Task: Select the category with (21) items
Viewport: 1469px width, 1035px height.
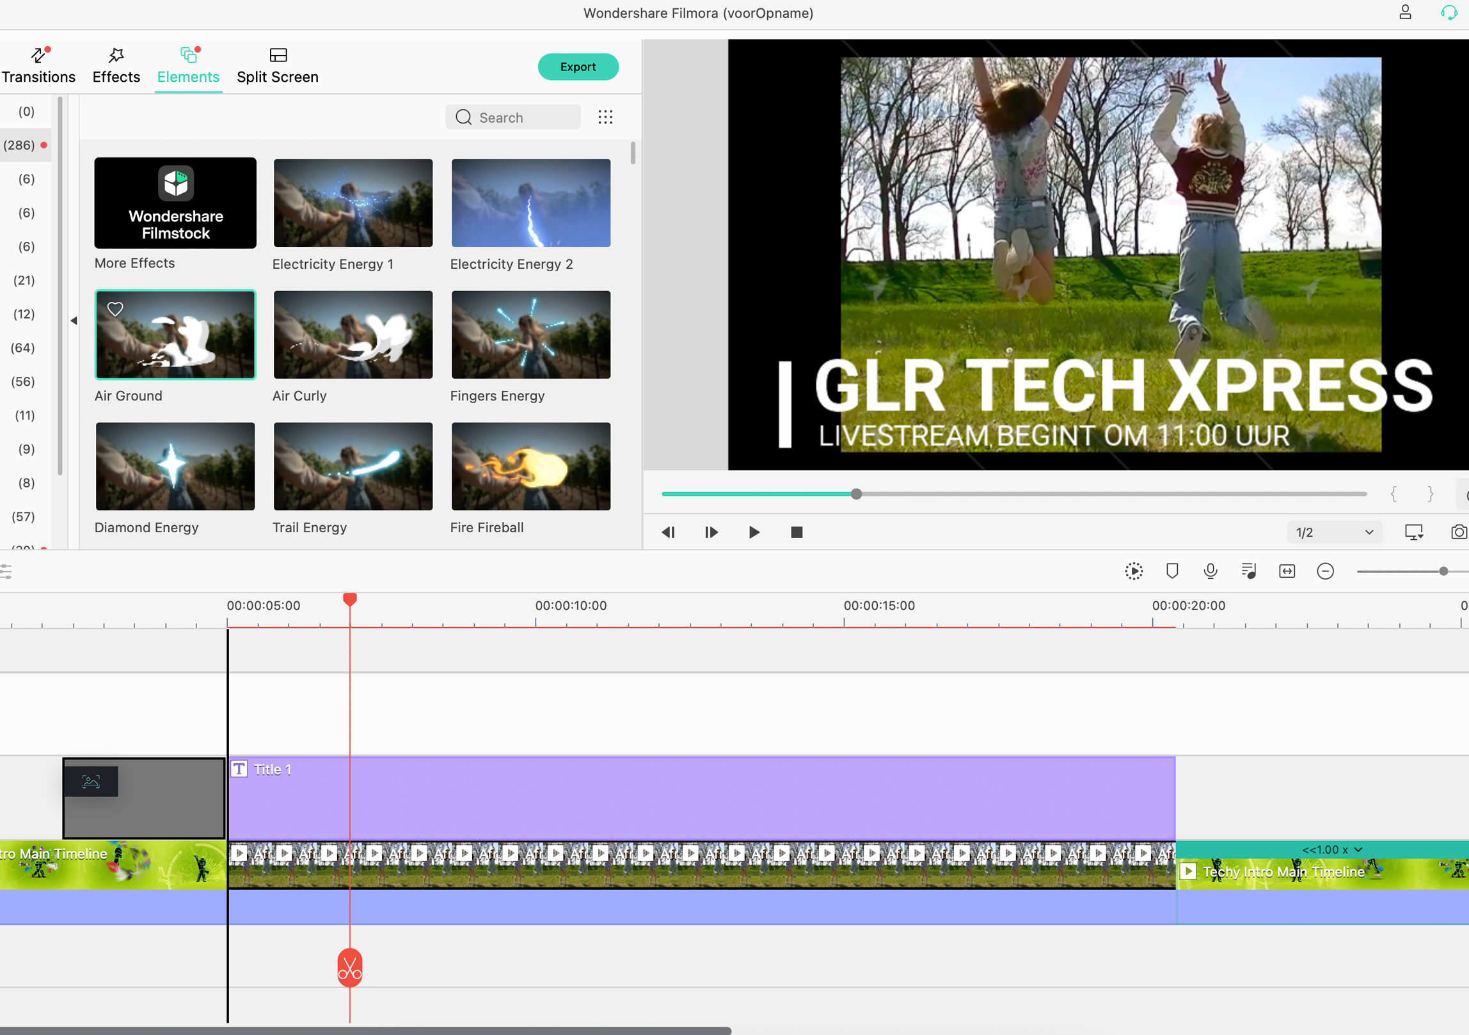Action: point(24,280)
